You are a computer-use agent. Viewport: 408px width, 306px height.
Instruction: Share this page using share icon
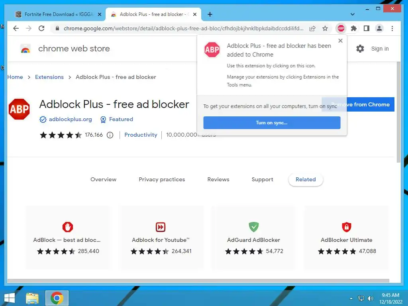(x=312, y=28)
